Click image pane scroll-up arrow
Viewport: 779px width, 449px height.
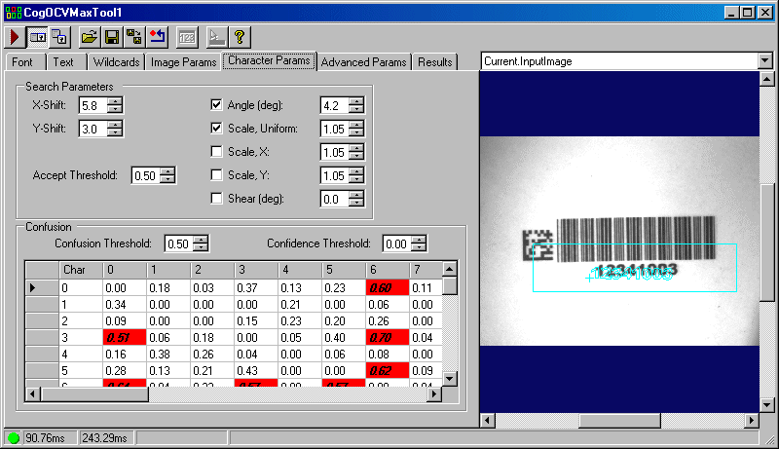767,79
